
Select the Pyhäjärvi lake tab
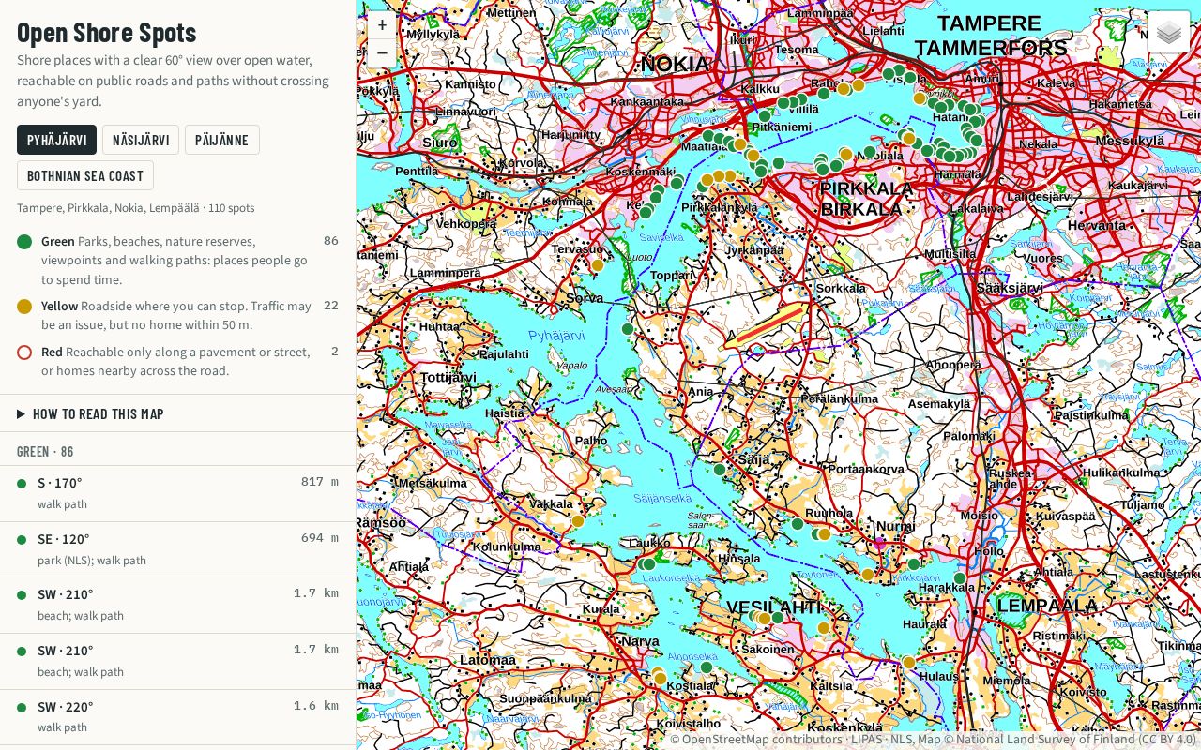[x=56, y=140]
